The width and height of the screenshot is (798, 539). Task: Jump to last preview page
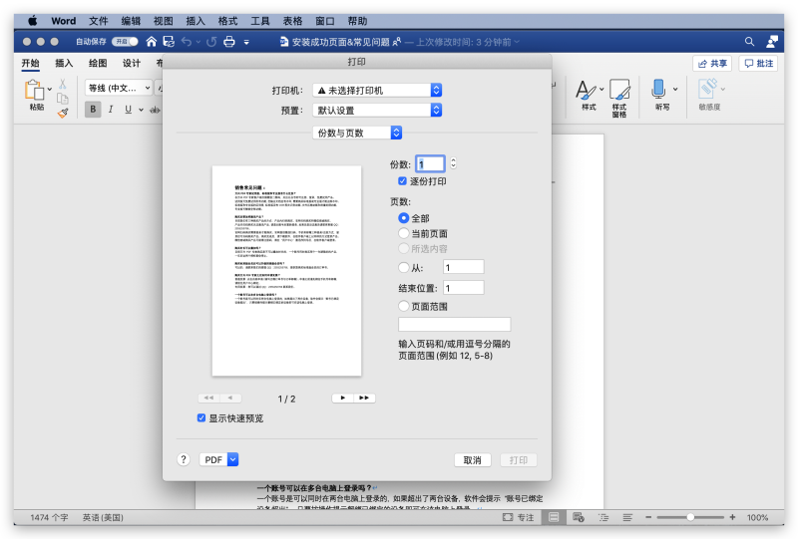(364, 398)
